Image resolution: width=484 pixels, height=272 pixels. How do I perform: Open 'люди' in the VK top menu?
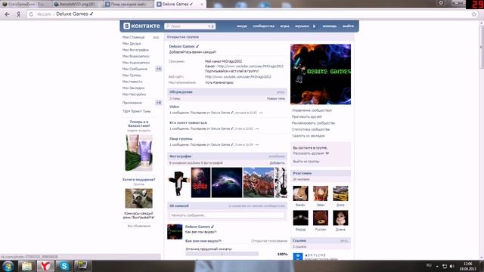click(242, 26)
